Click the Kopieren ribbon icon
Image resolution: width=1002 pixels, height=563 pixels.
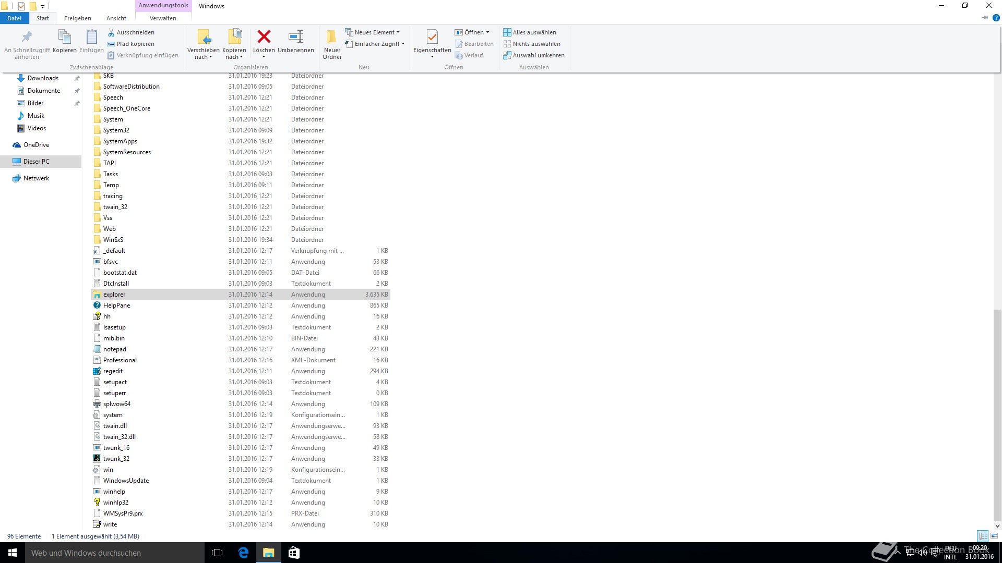(x=65, y=38)
